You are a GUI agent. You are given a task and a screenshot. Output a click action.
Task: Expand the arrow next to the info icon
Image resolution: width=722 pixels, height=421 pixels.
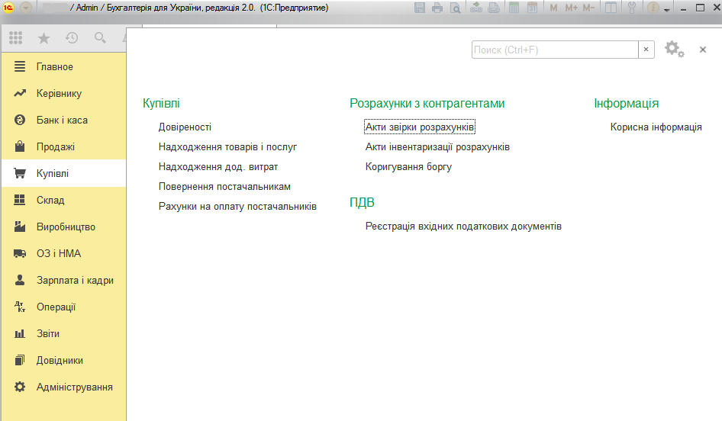667,10
